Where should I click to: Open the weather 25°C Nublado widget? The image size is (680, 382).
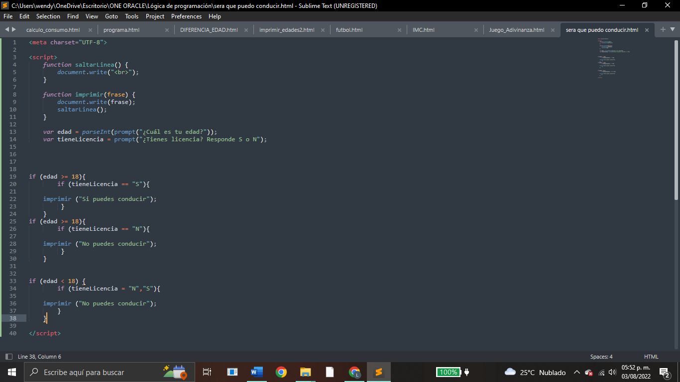click(535, 372)
